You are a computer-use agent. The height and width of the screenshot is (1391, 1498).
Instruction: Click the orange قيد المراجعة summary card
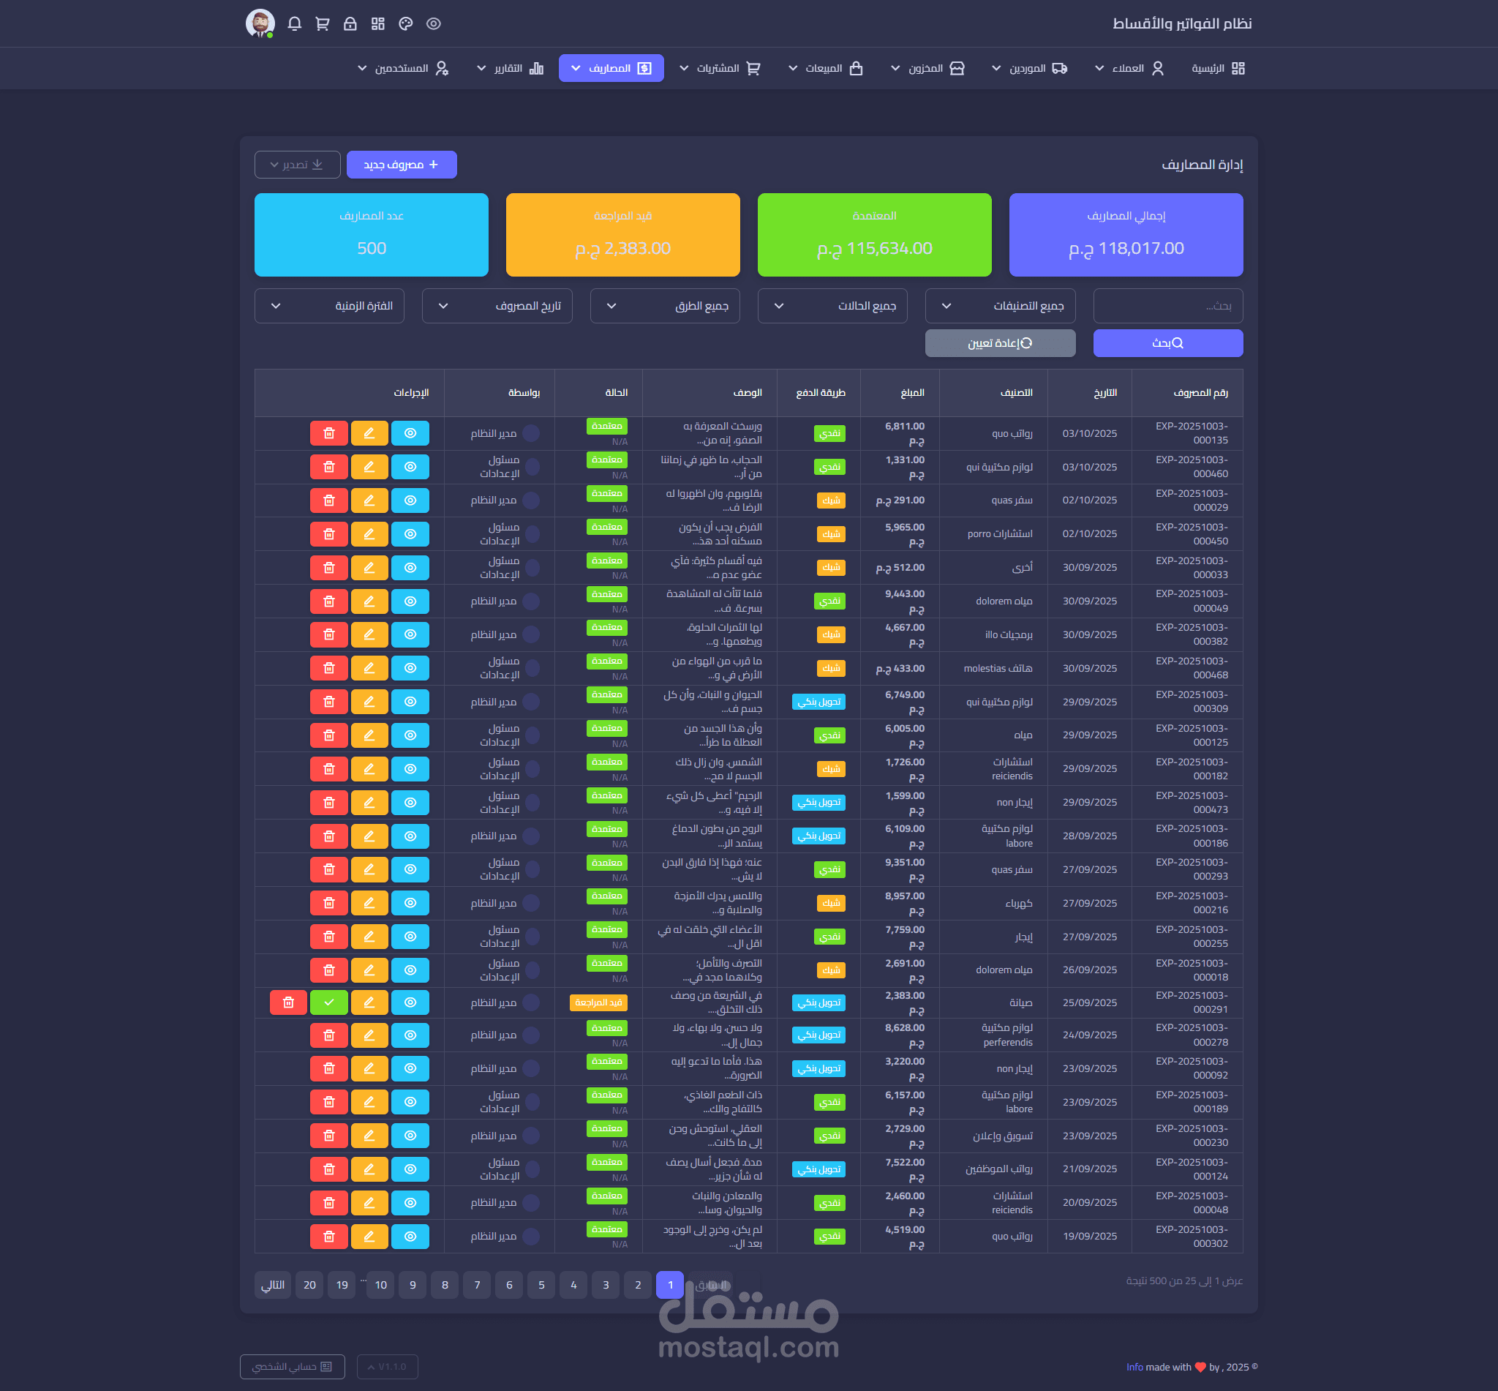[622, 235]
